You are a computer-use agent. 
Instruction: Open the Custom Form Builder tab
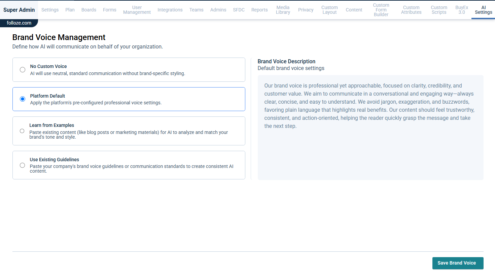click(381, 10)
